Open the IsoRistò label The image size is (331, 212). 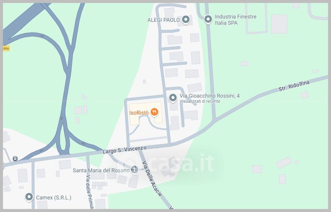139,113
